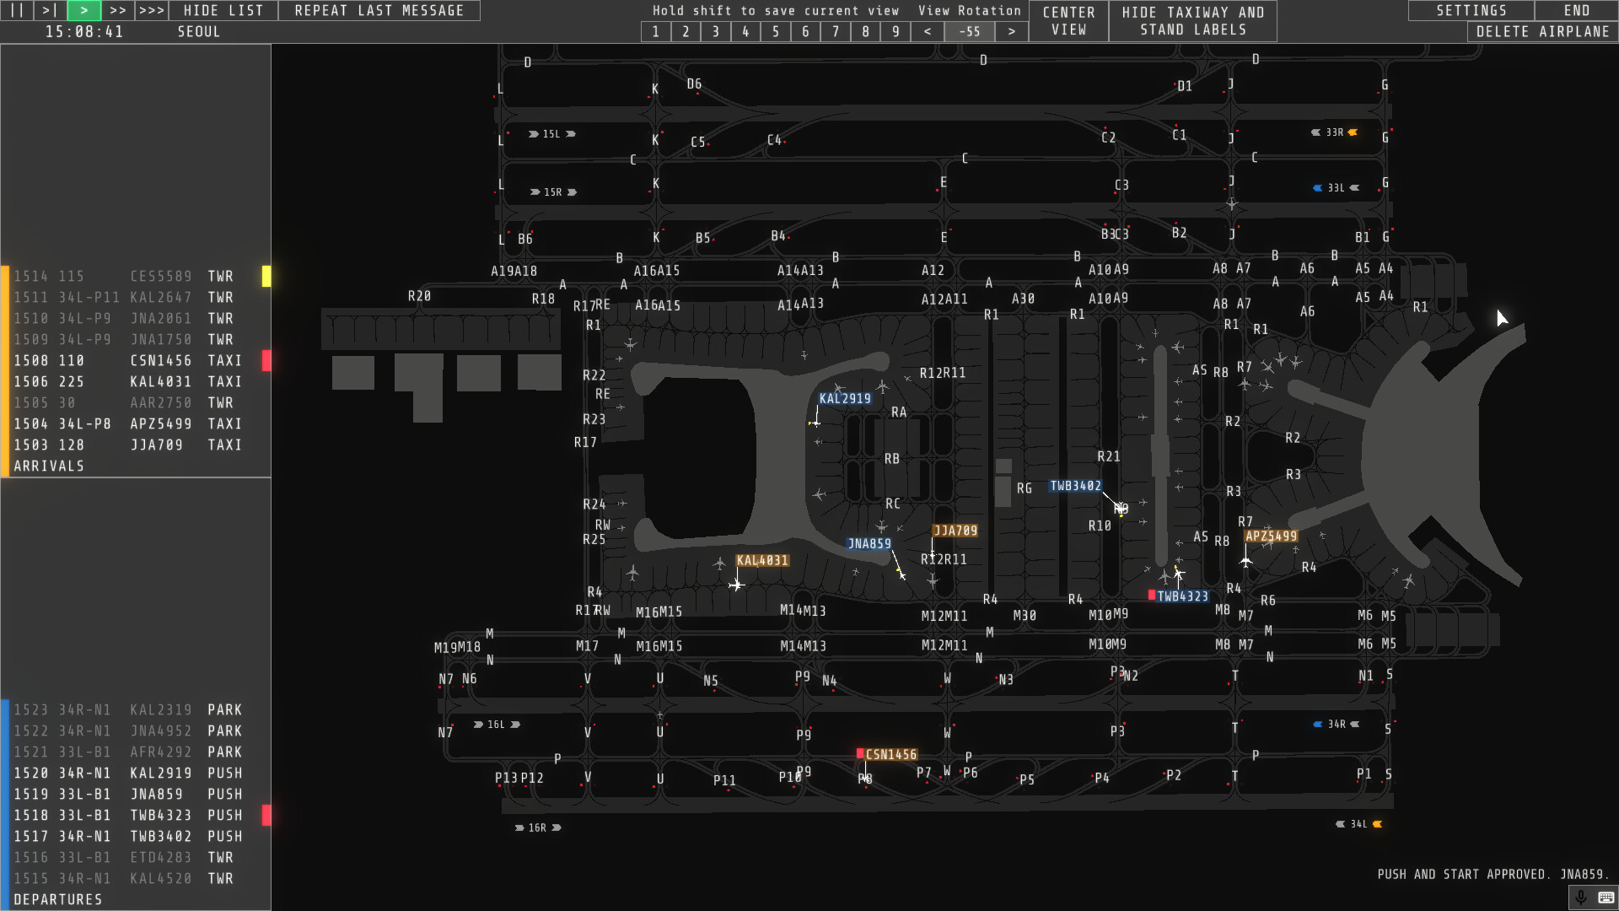Speed up time with the double-arrow icon
Image resolution: width=1619 pixels, height=911 pixels.
pyautogui.click(x=117, y=10)
